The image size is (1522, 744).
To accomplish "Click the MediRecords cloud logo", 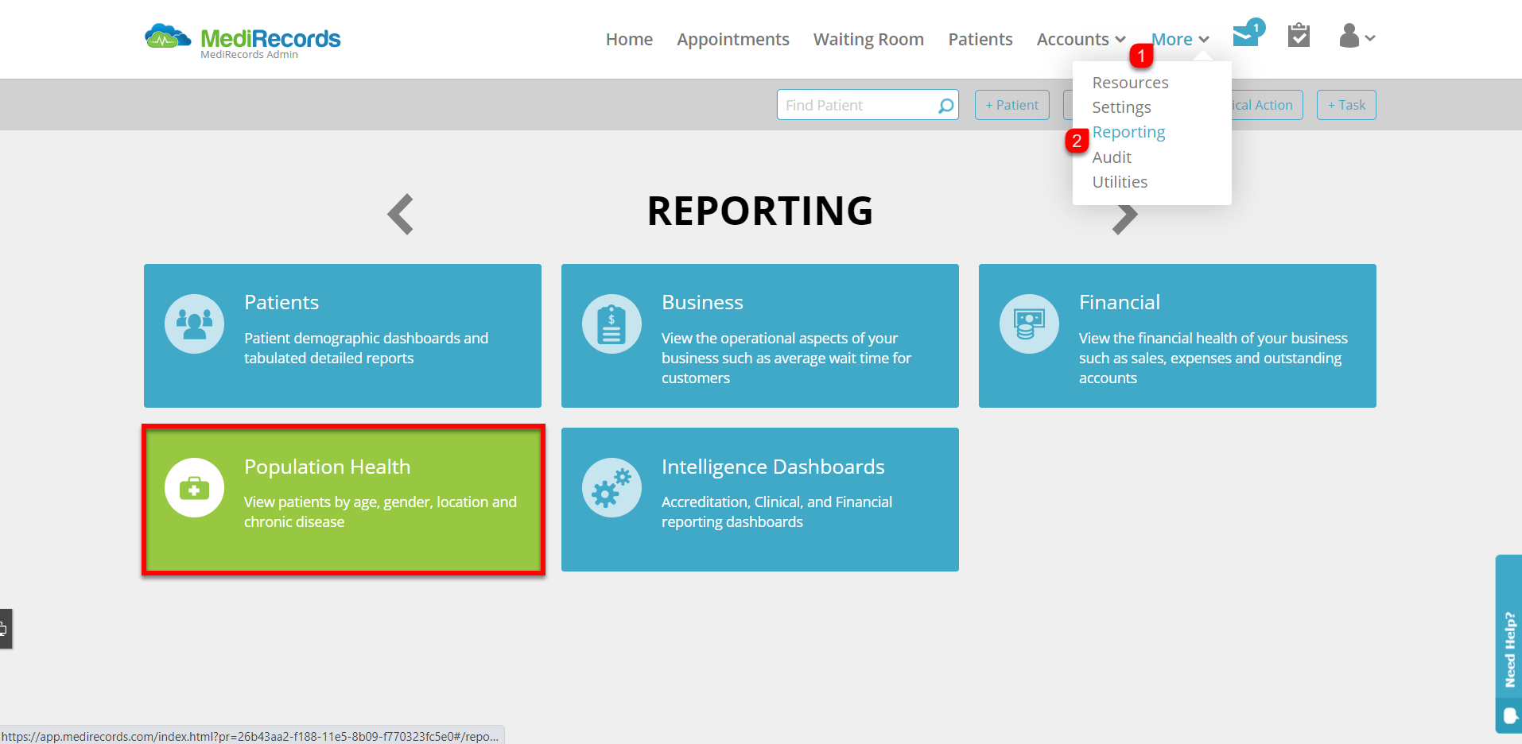I will pyautogui.click(x=168, y=37).
